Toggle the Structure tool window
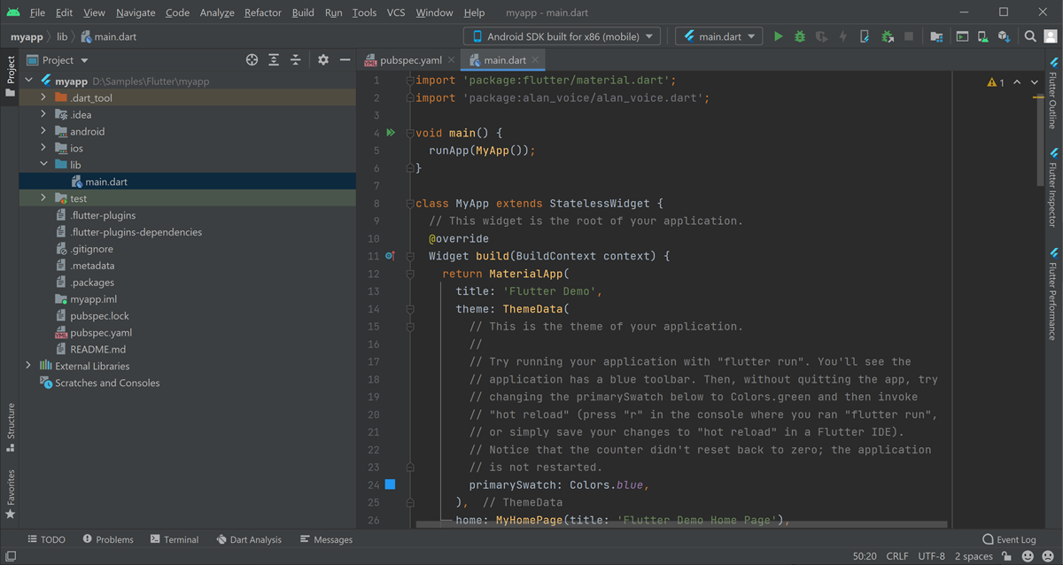 pyautogui.click(x=11, y=427)
